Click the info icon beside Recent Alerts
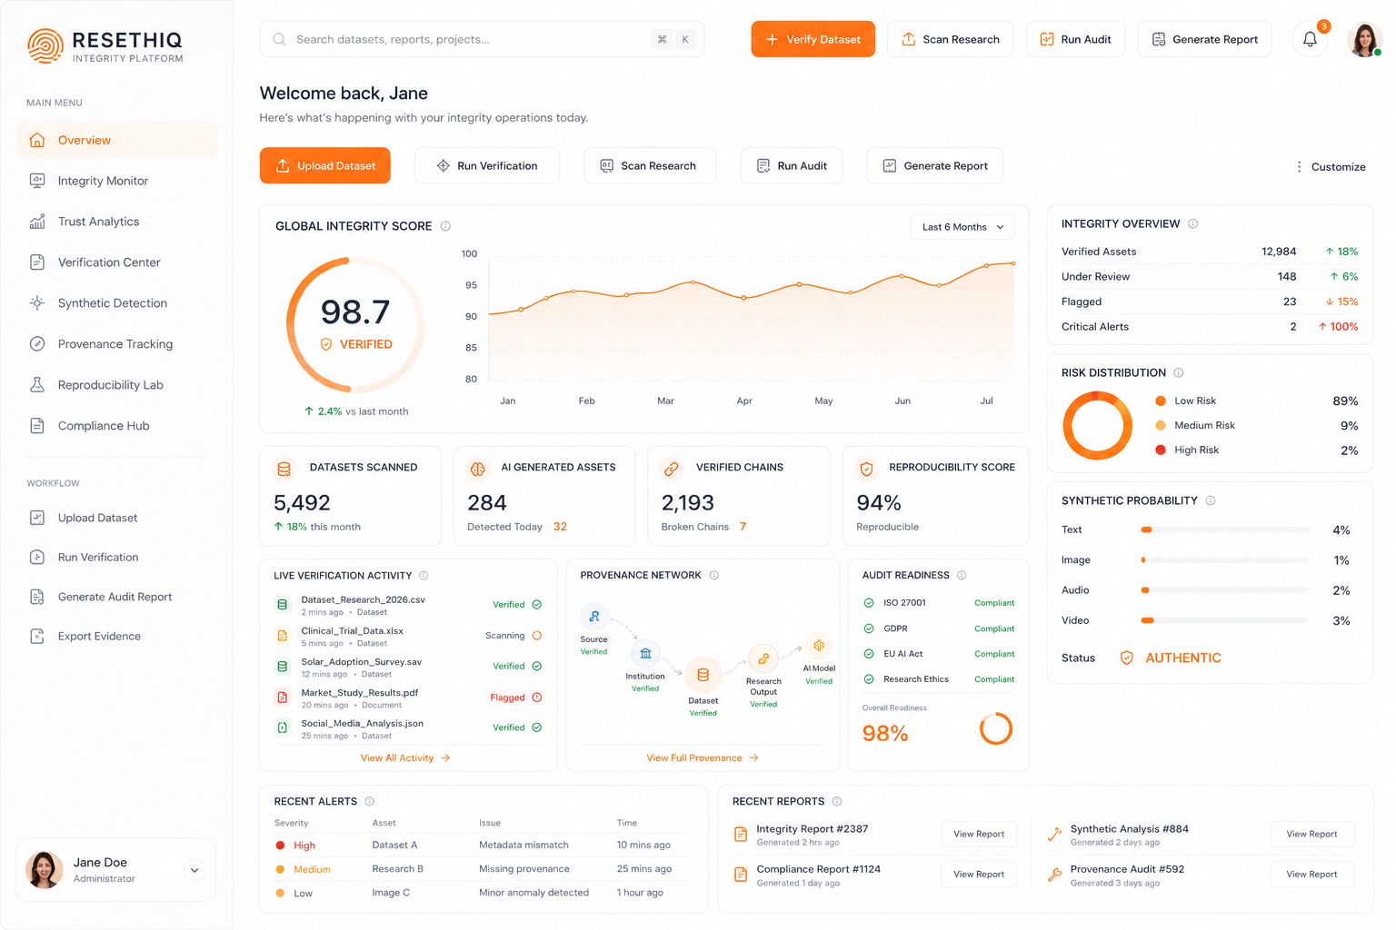This screenshot has height=930, width=1396. [370, 801]
